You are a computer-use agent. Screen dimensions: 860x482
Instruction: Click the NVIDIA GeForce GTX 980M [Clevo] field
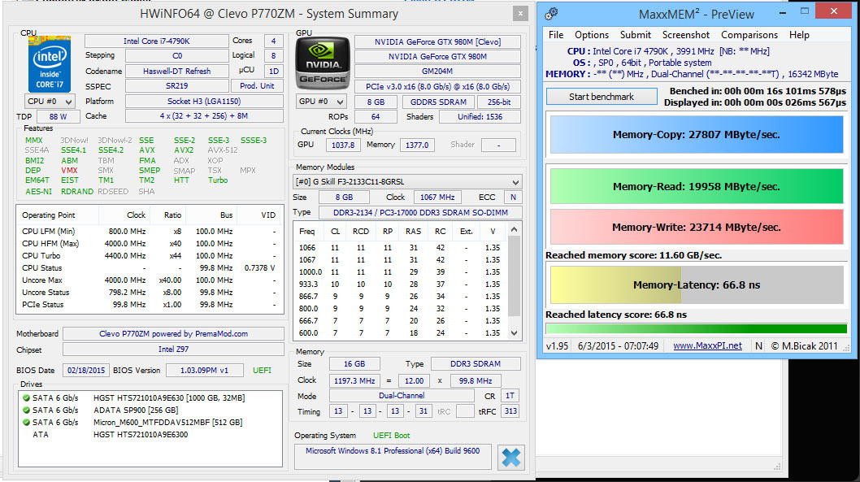click(x=437, y=41)
